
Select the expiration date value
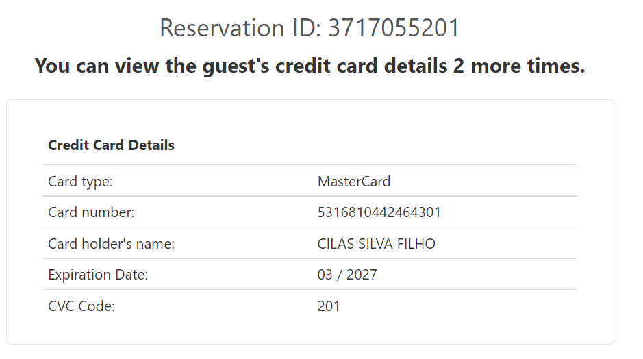coord(347,275)
